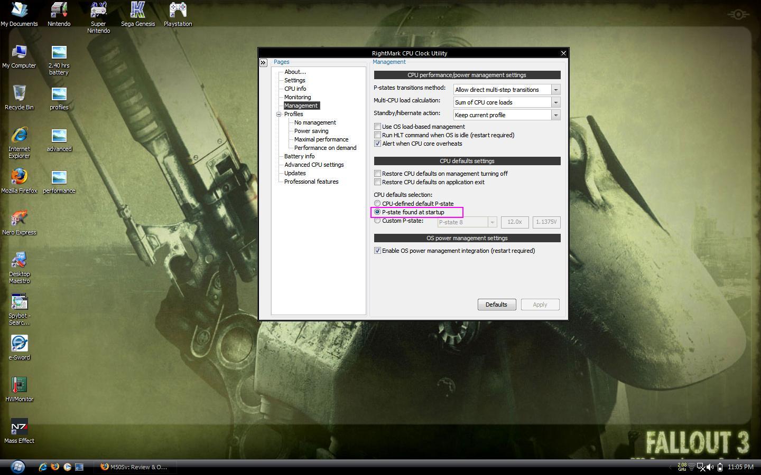The width and height of the screenshot is (761, 475).
Task: Open Standby/hibernate action dropdown
Action: pos(555,115)
